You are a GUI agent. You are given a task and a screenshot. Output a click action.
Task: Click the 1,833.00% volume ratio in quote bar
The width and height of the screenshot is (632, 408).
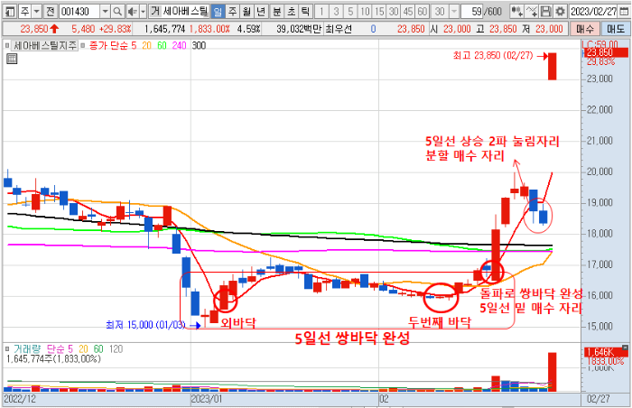pos(209,29)
